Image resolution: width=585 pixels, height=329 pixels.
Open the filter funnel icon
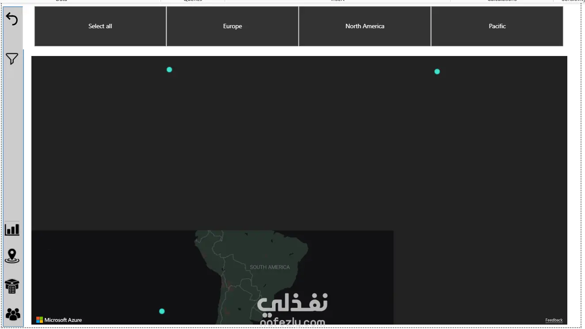[12, 59]
